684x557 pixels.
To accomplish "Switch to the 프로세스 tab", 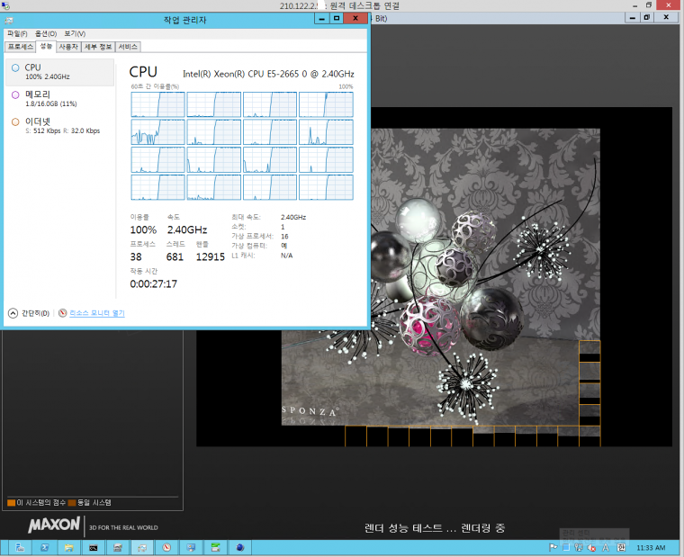I will click(x=21, y=47).
